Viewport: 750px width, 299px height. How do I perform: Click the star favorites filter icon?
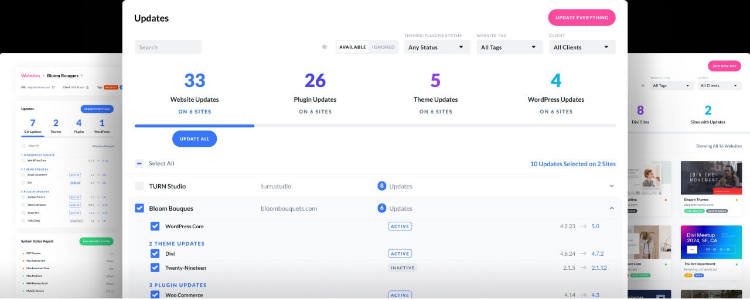(x=324, y=47)
